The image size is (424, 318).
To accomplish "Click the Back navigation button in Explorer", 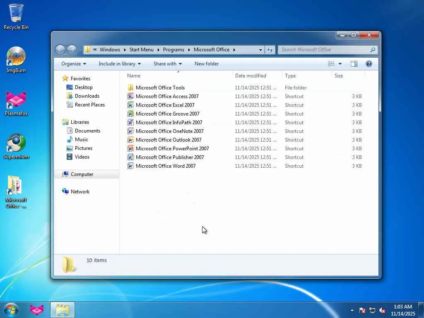I will coord(60,50).
